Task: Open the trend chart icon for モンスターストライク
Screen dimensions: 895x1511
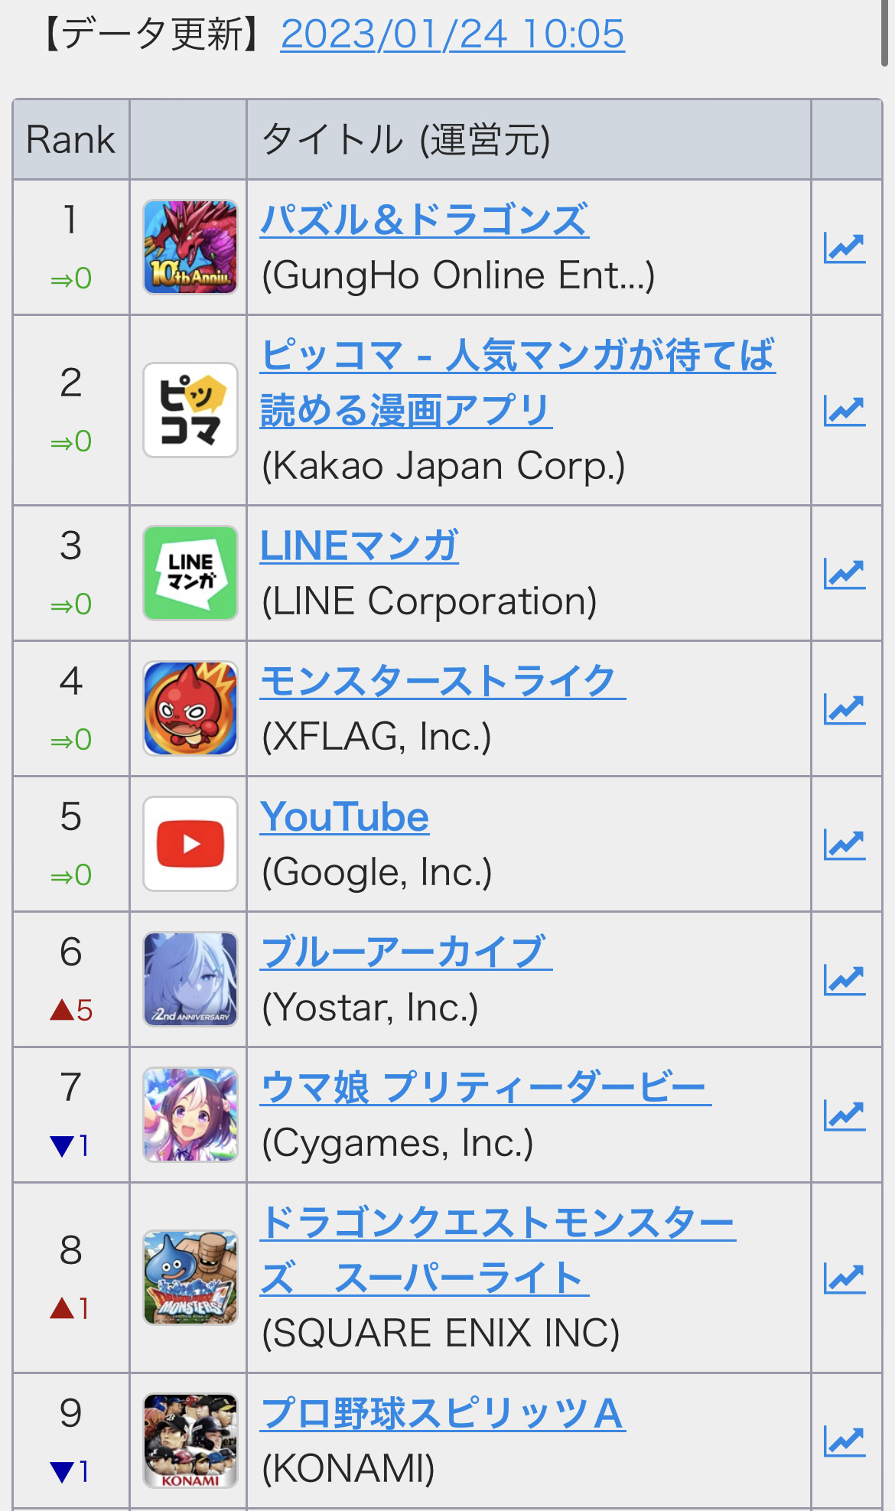Action: click(845, 709)
